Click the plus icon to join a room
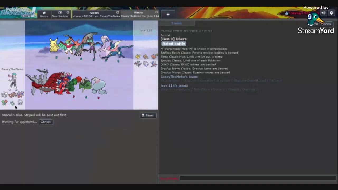Screen dimensions: 338x190 tap(168, 14)
